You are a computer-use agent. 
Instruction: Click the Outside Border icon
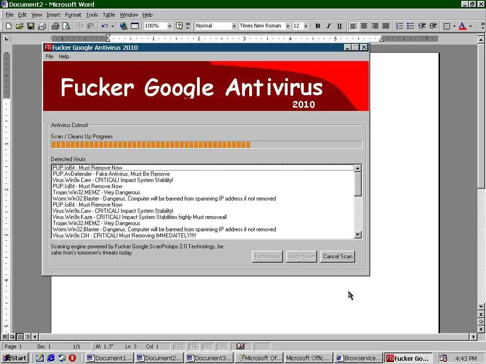(447, 26)
